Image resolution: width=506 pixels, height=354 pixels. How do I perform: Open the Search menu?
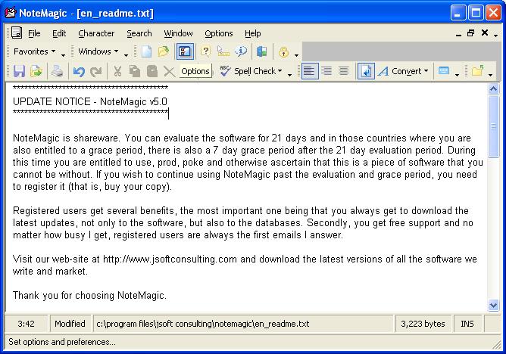point(139,33)
